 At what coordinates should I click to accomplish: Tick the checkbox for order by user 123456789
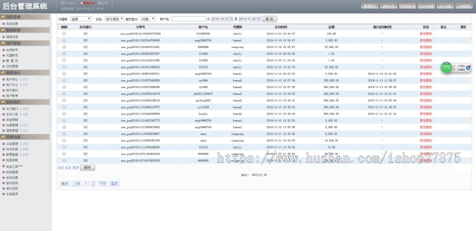[64, 33]
